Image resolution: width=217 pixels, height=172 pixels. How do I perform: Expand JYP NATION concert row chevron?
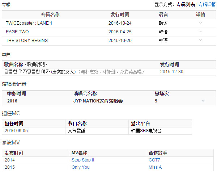point(203,101)
